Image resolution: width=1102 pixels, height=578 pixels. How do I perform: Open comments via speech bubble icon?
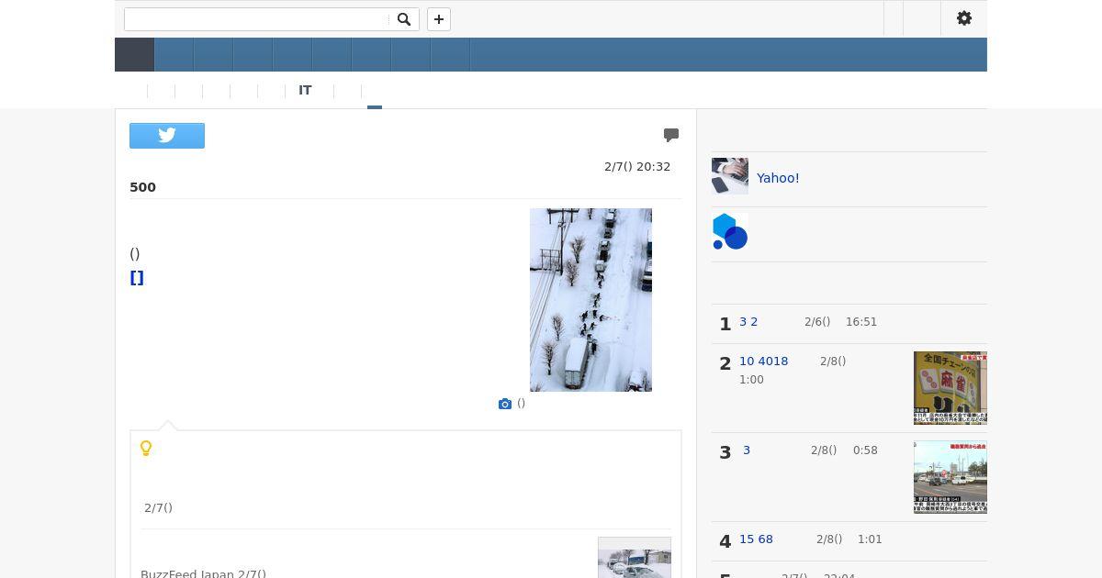pyautogui.click(x=671, y=135)
